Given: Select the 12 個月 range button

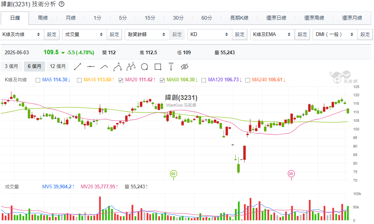Looking at the screenshot, I should tap(58, 66).
